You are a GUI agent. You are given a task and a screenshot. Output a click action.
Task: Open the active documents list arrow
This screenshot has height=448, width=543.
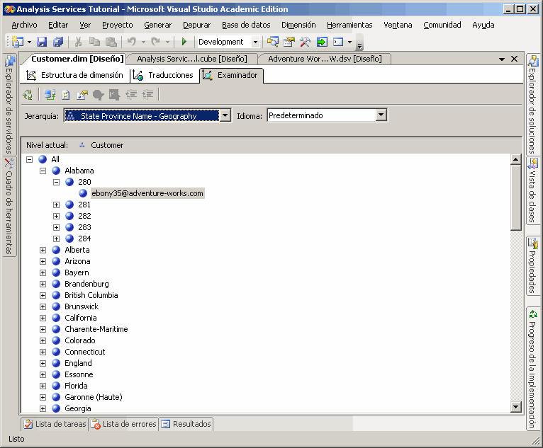501,59
